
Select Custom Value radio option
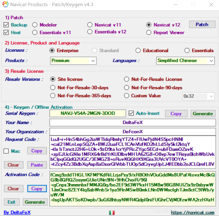pos(127,96)
